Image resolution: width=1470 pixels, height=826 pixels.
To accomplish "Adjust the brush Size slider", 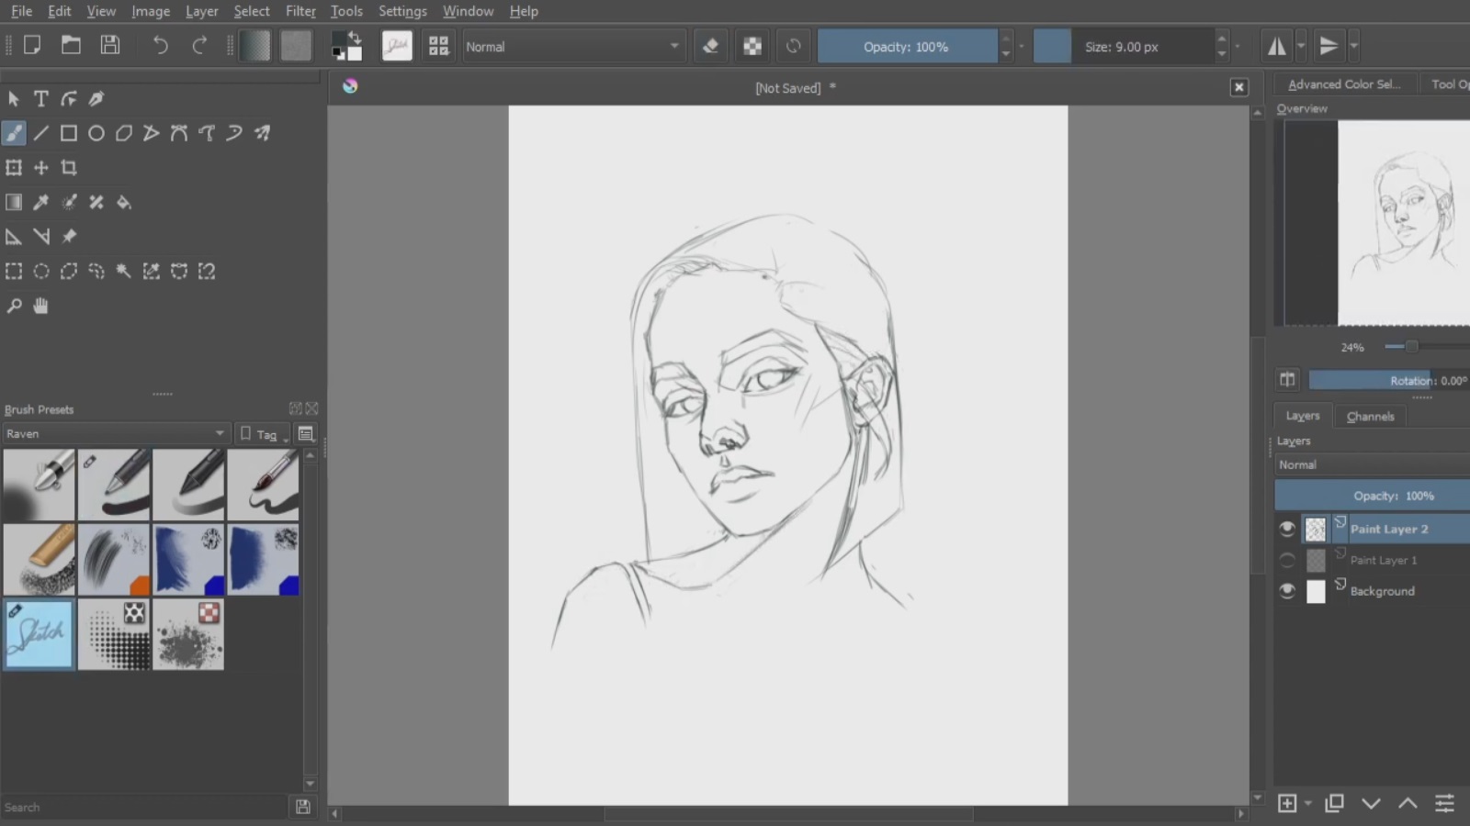I will point(1123,46).
